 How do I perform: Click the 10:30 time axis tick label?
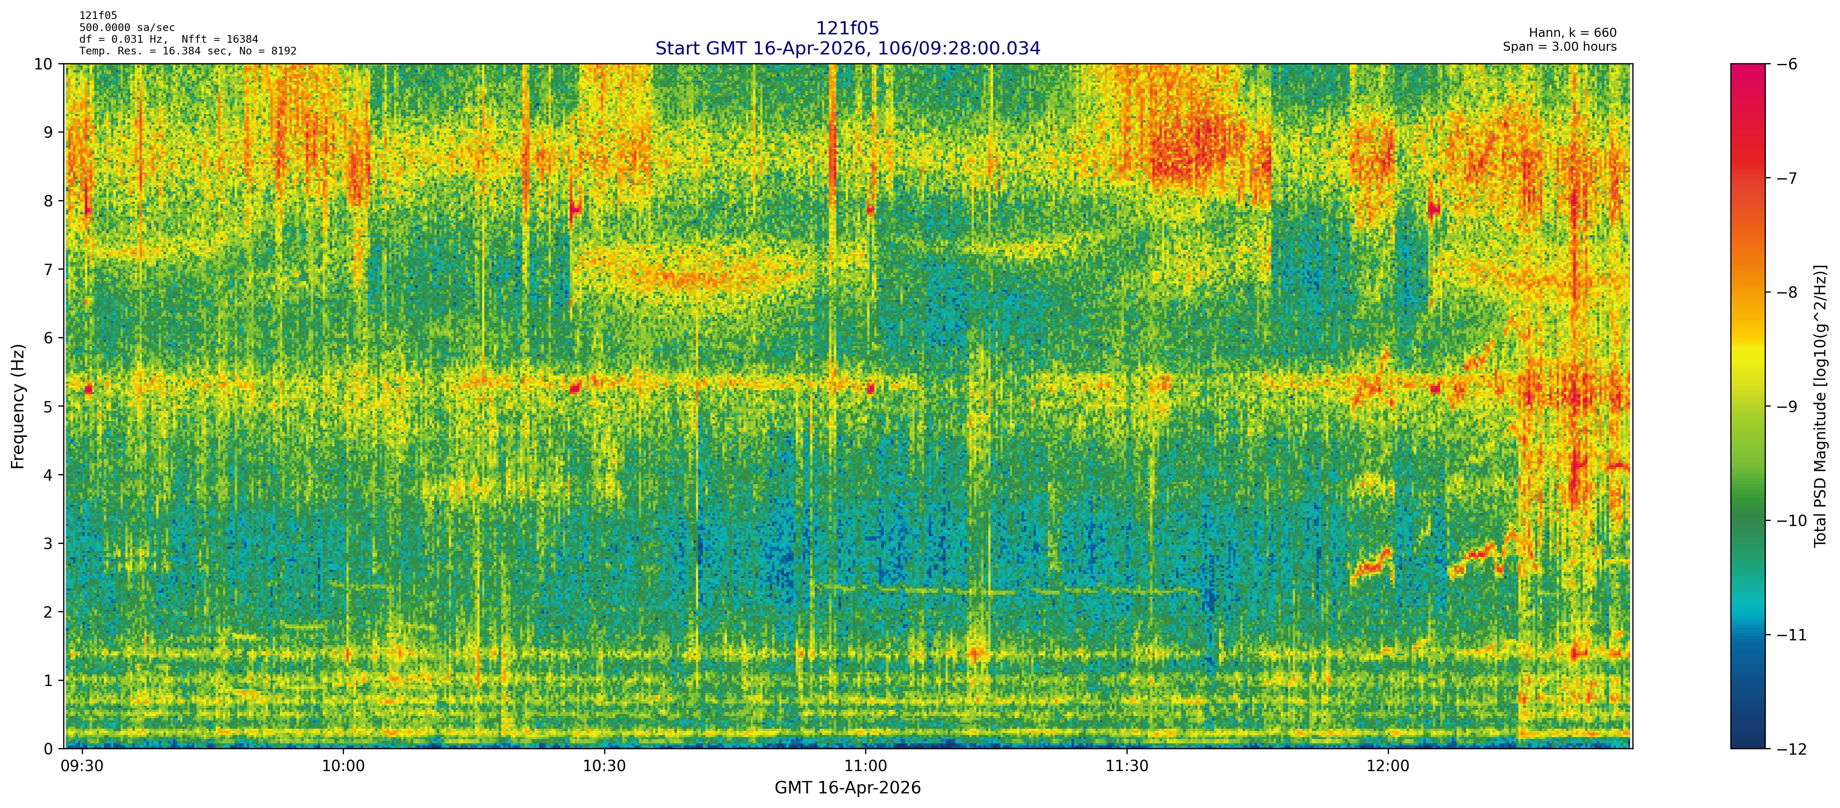pyautogui.click(x=604, y=767)
